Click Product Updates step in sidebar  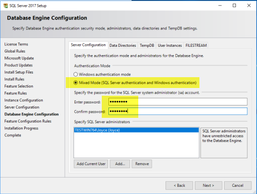pyautogui.click(x=19, y=65)
